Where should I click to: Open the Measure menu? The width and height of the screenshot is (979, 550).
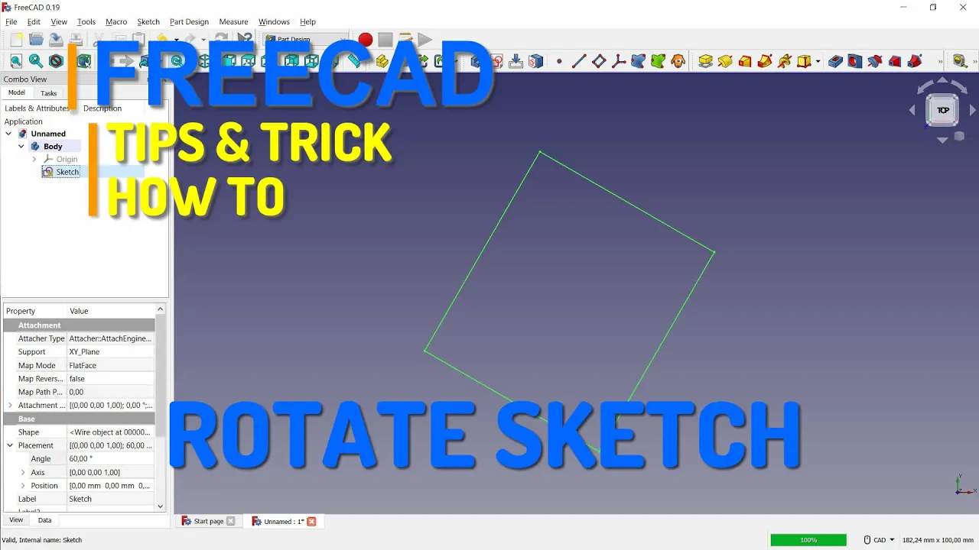(233, 21)
